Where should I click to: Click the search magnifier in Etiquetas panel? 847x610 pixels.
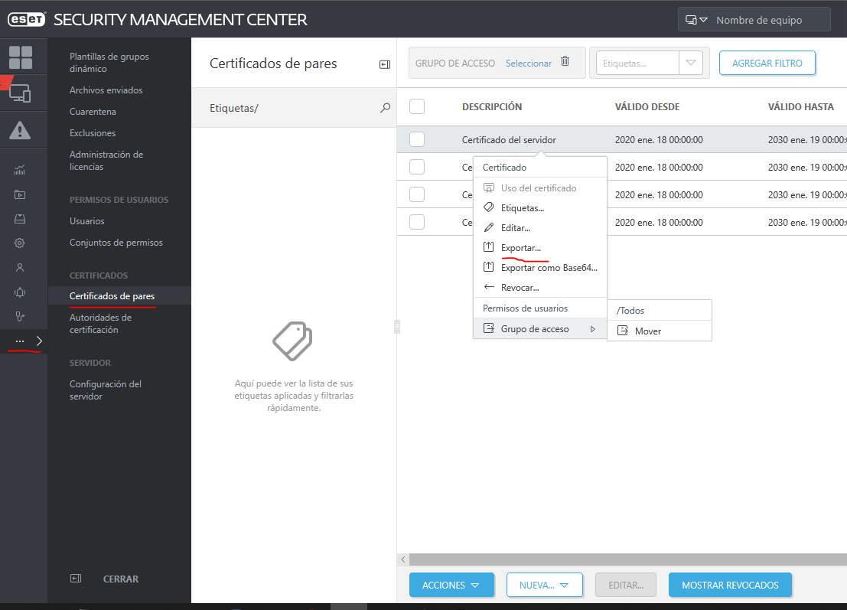tap(385, 108)
